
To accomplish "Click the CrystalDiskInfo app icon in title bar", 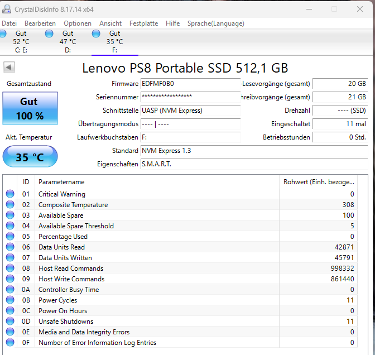I will [7, 9].
